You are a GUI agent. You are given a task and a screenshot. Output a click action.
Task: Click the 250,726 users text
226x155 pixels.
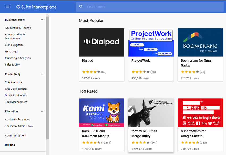[190, 149]
